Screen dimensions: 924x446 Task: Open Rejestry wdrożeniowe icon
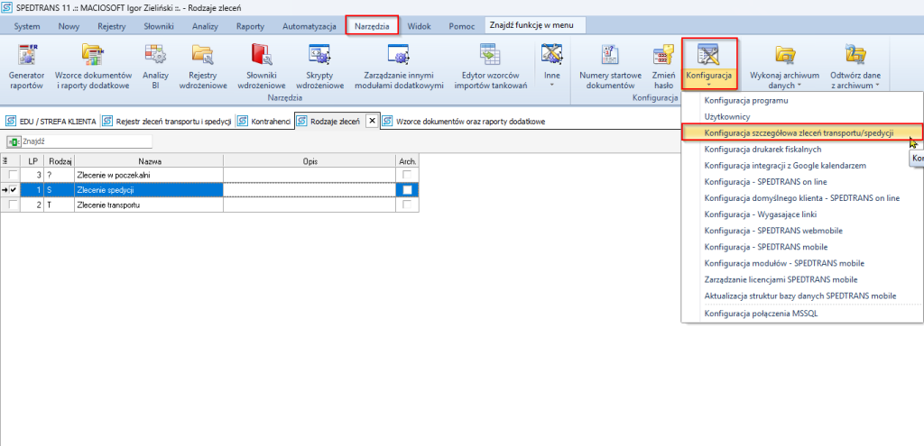pos(208,65)
